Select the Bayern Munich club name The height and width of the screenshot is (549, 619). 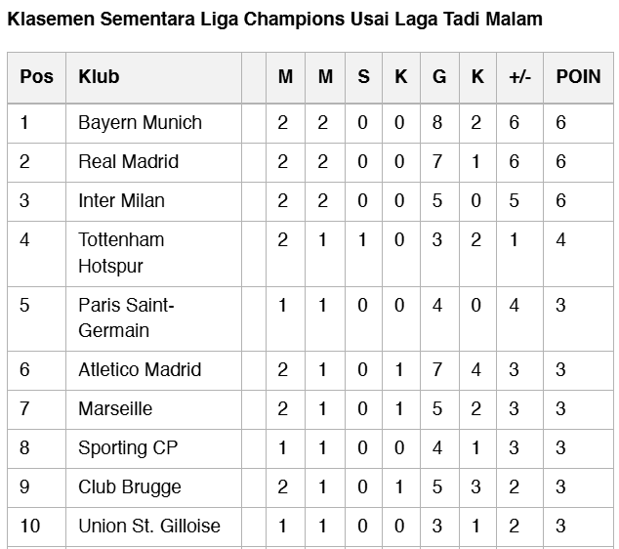pyautogui.click(x=140, y=122)
